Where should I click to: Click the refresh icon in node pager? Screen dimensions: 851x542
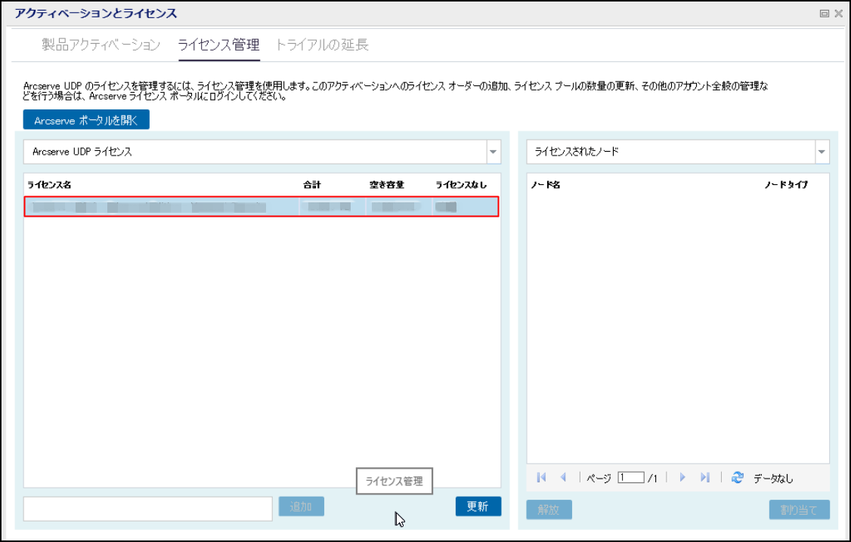point(738,478)
